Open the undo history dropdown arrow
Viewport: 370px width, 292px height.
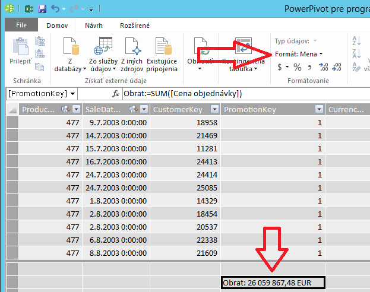point(64,9)
